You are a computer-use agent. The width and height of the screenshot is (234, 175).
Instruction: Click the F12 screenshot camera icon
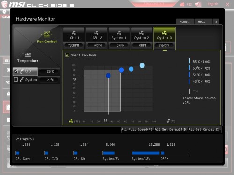[182, 4]
